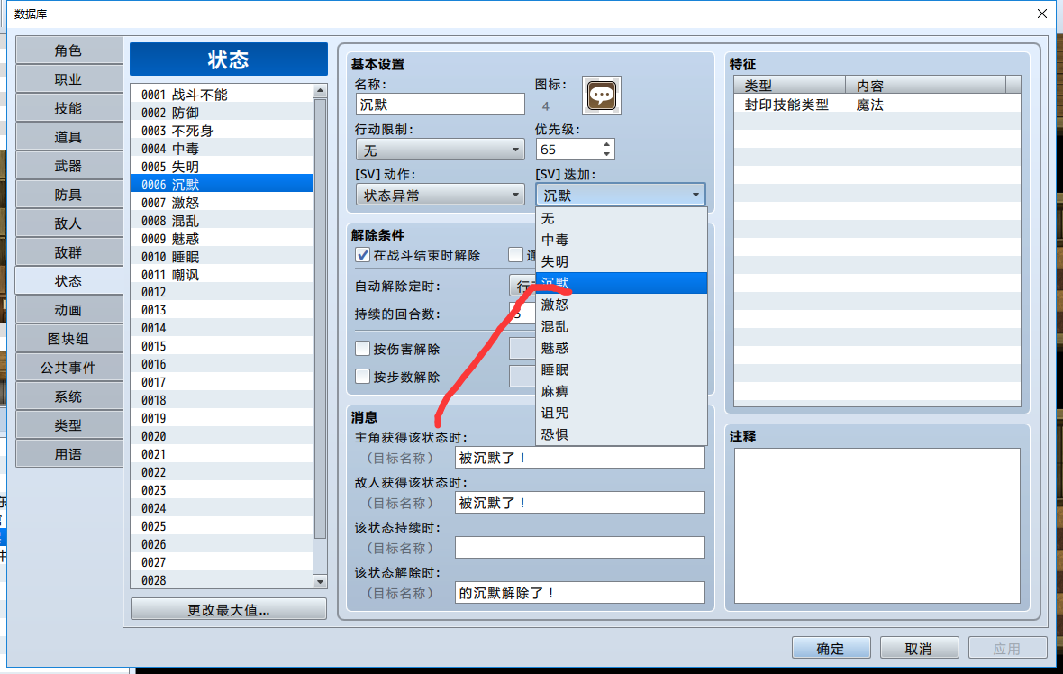Screen dimensions: 1063x674
Task: Click the 确定 button
Action: tap(831, 648)
